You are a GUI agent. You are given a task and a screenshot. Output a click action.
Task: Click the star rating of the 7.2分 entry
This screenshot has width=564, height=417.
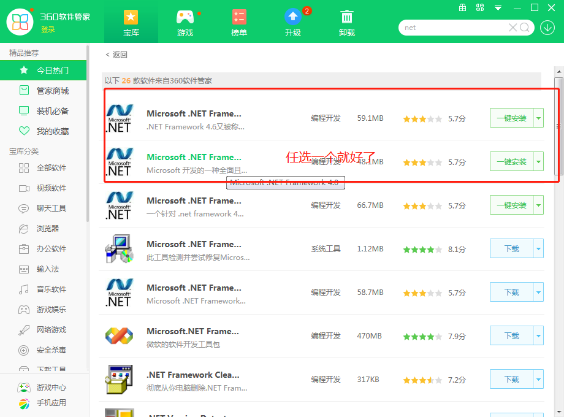pos(422,380)
